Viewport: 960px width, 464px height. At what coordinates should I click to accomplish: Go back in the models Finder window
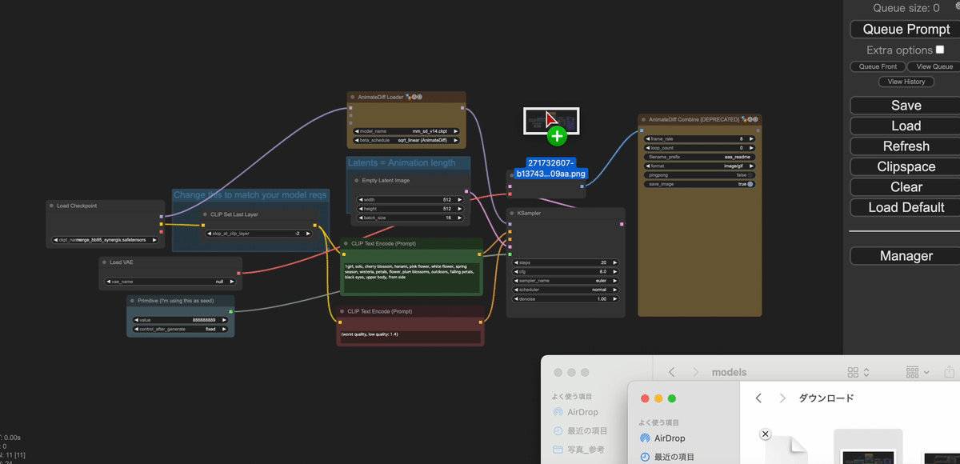click(672, 372)
